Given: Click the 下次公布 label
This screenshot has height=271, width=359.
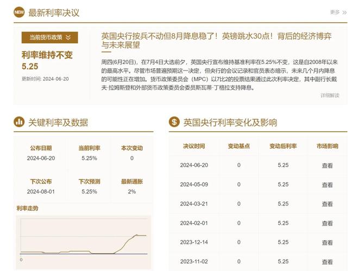Looking at the screenshot, I should coord(41,182).
